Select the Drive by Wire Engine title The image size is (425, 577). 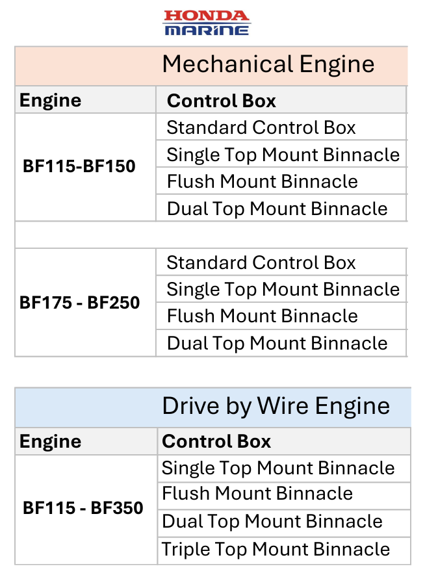click(x=276, y=406)
